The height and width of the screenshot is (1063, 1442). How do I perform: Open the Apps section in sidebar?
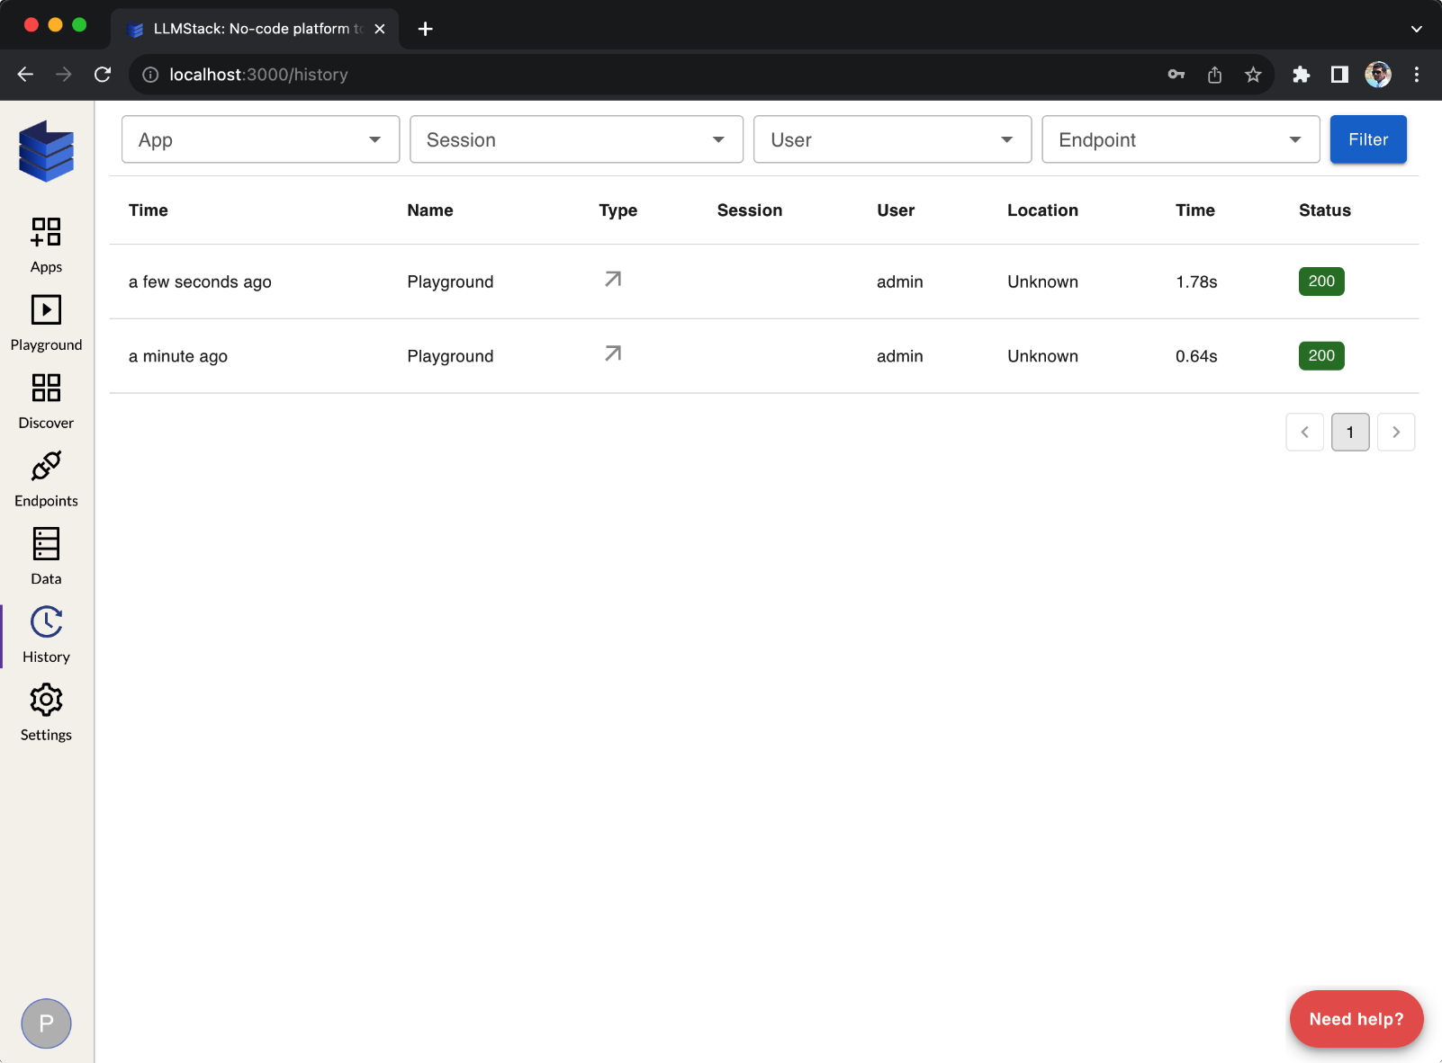46,233
